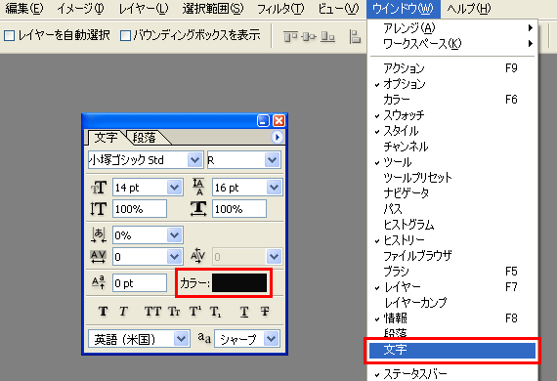Switch to the 段落 tab

pyautogui.click(x=145, y=138)
